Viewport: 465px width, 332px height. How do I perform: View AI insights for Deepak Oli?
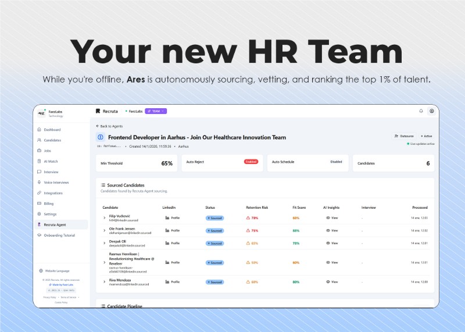[332, 243]
